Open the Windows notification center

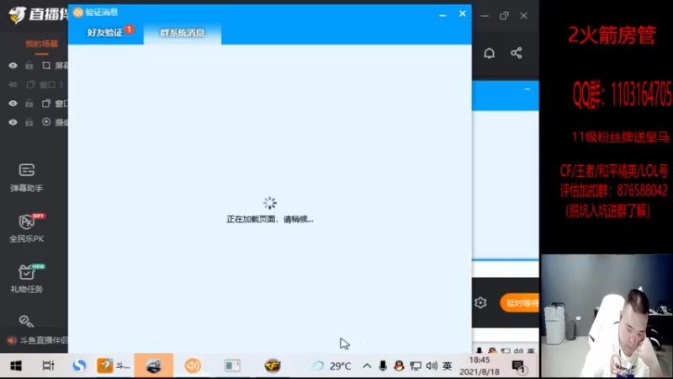point(519,366)
